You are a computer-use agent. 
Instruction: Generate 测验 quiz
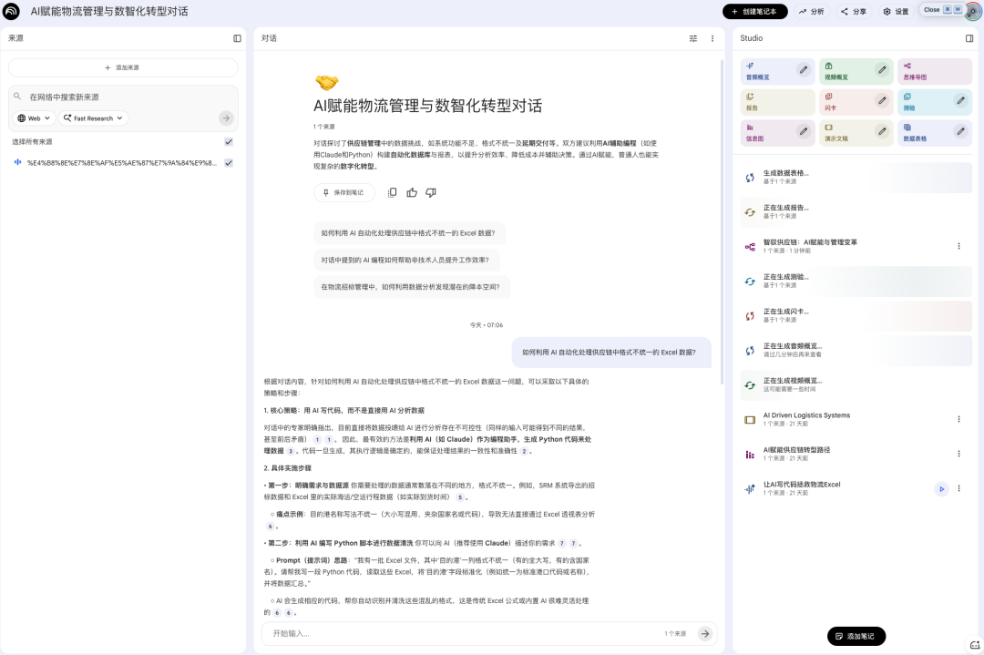[x=935, y=102]
